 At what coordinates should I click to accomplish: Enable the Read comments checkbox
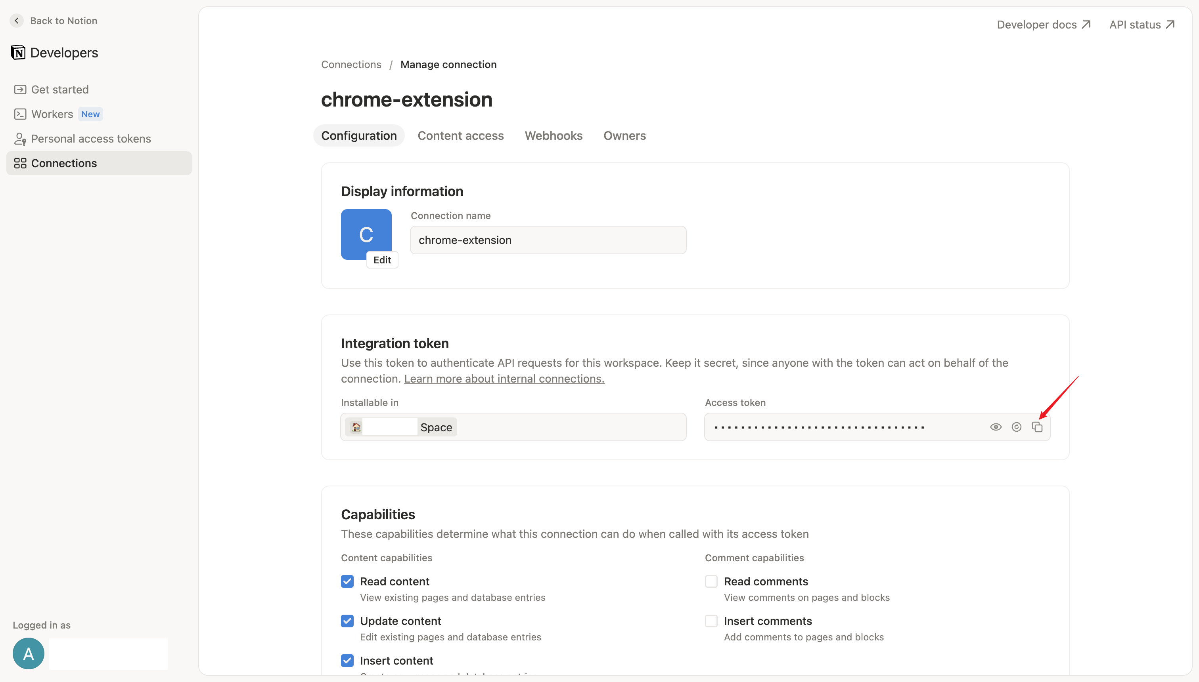click(711, 581)
